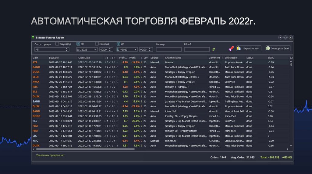
Task: Click Total: +202.73$ status text
Action: pyautogui.click(x=270, y=157)
